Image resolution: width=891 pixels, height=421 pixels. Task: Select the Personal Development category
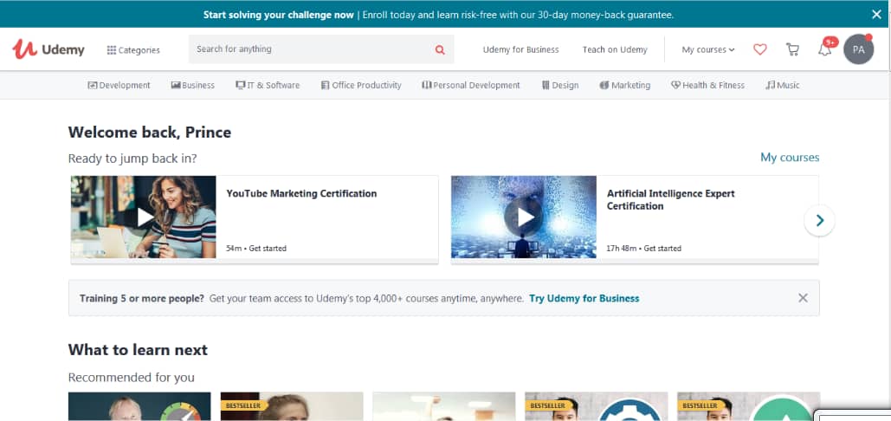(x=470, y=85)
